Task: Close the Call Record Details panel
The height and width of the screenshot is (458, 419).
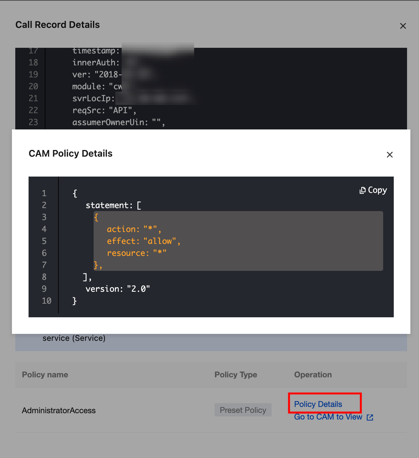Action: (403, 26)
